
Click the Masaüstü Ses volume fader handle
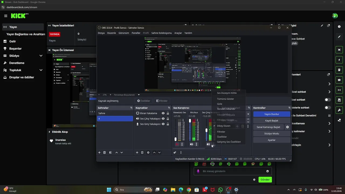tap(175, 139)
